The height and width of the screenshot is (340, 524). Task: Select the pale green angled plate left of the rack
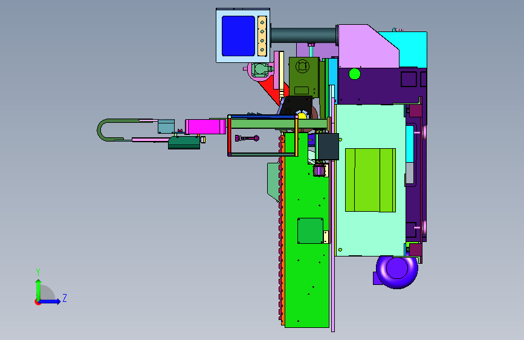[x=273, y=181]
